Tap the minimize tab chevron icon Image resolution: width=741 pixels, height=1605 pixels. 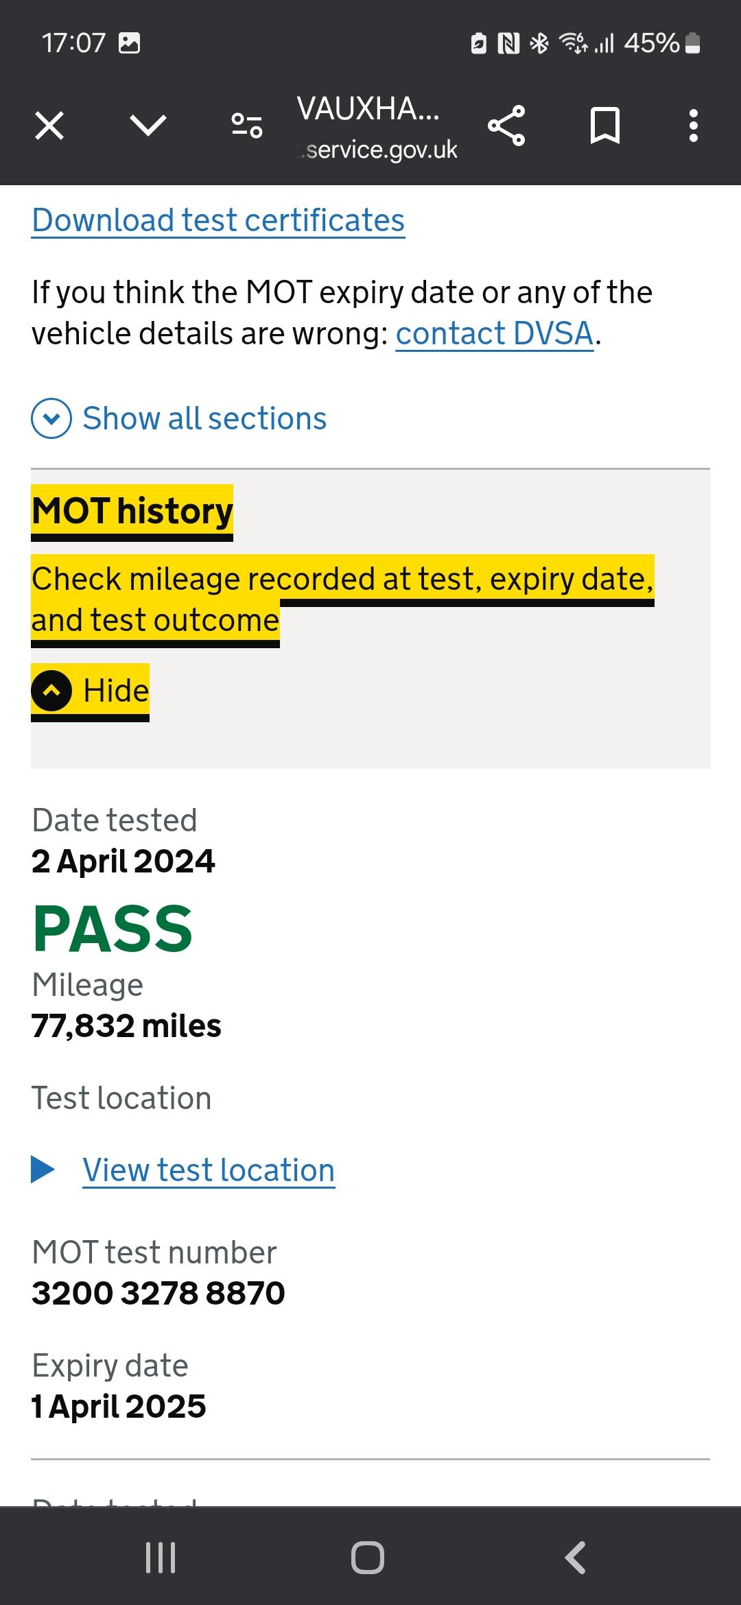148,126
